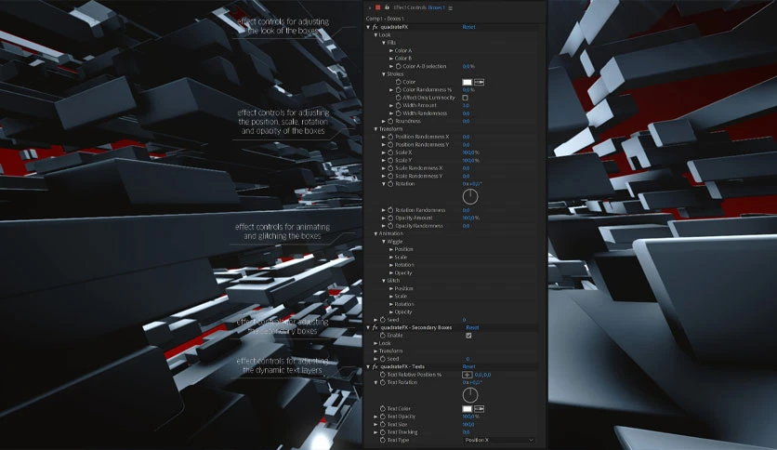Select the Effect Controls Boxes 1 tab
777x450 pixels.
tap(419, 8)
